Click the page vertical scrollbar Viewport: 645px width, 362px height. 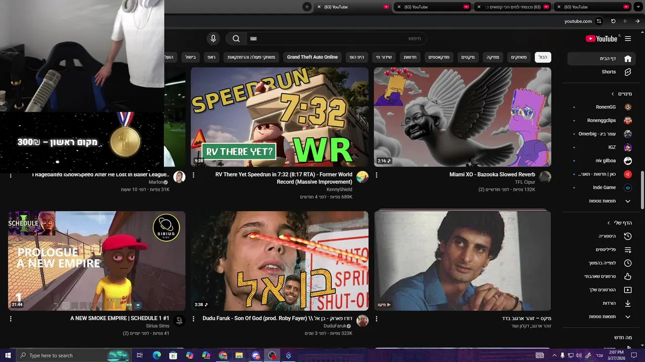click(642, 190)
